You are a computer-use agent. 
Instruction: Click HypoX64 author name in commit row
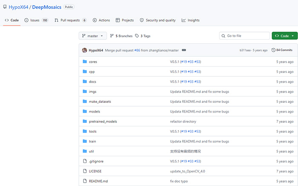pyautogui.click(x=96, y=50)
